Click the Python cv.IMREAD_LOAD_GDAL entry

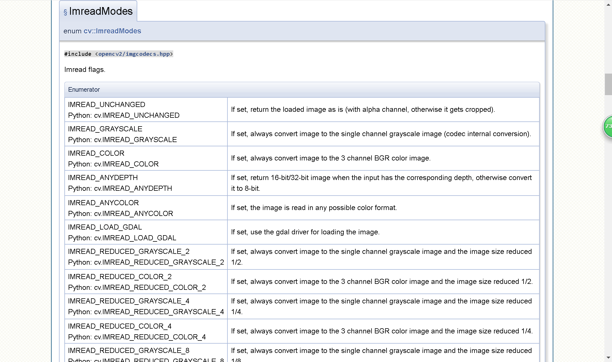coord(122,238)
